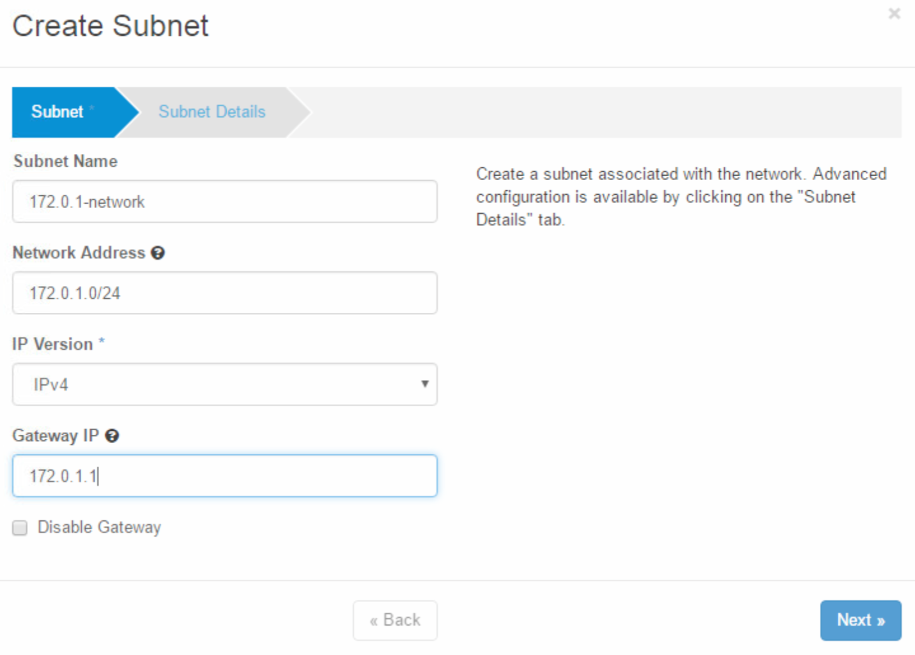Click the IP Version dropdown arrow
Viewport: 915px width, 655px height.
click(x=424, y=384)
